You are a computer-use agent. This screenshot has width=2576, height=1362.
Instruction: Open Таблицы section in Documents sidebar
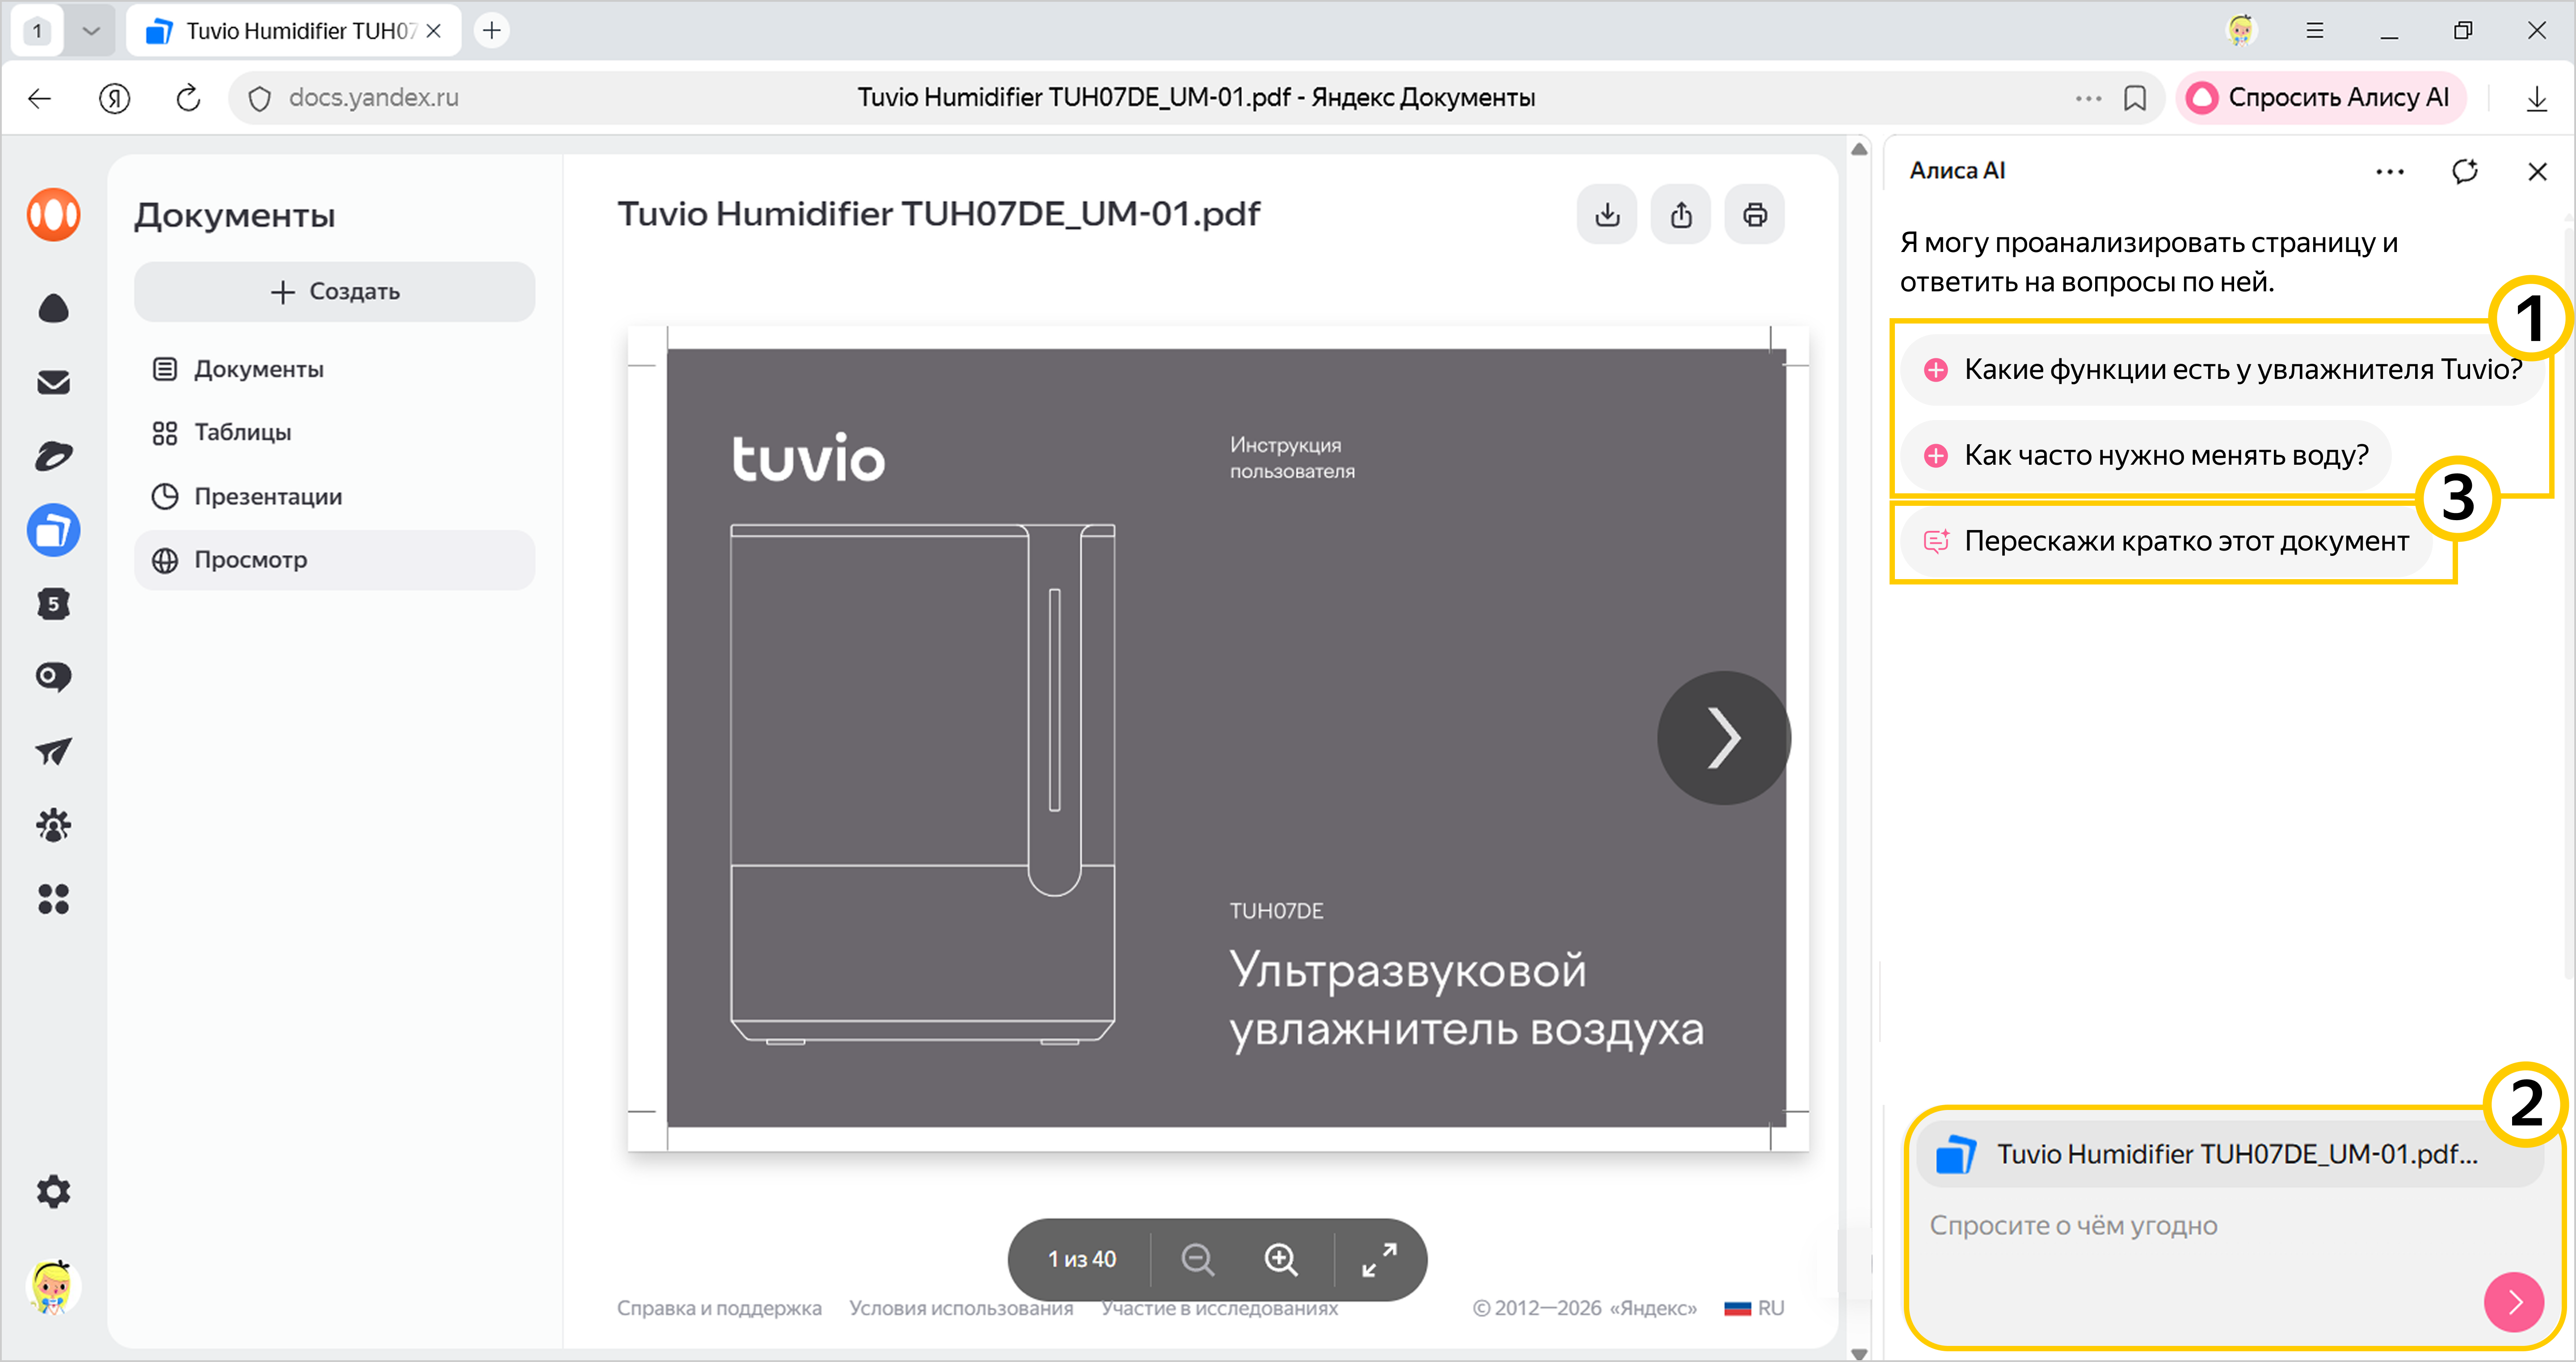242,432
